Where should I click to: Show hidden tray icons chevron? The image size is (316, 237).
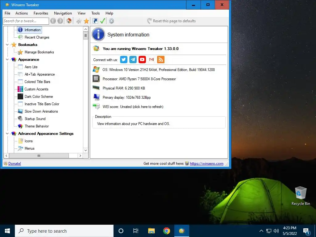coord(261,231)
